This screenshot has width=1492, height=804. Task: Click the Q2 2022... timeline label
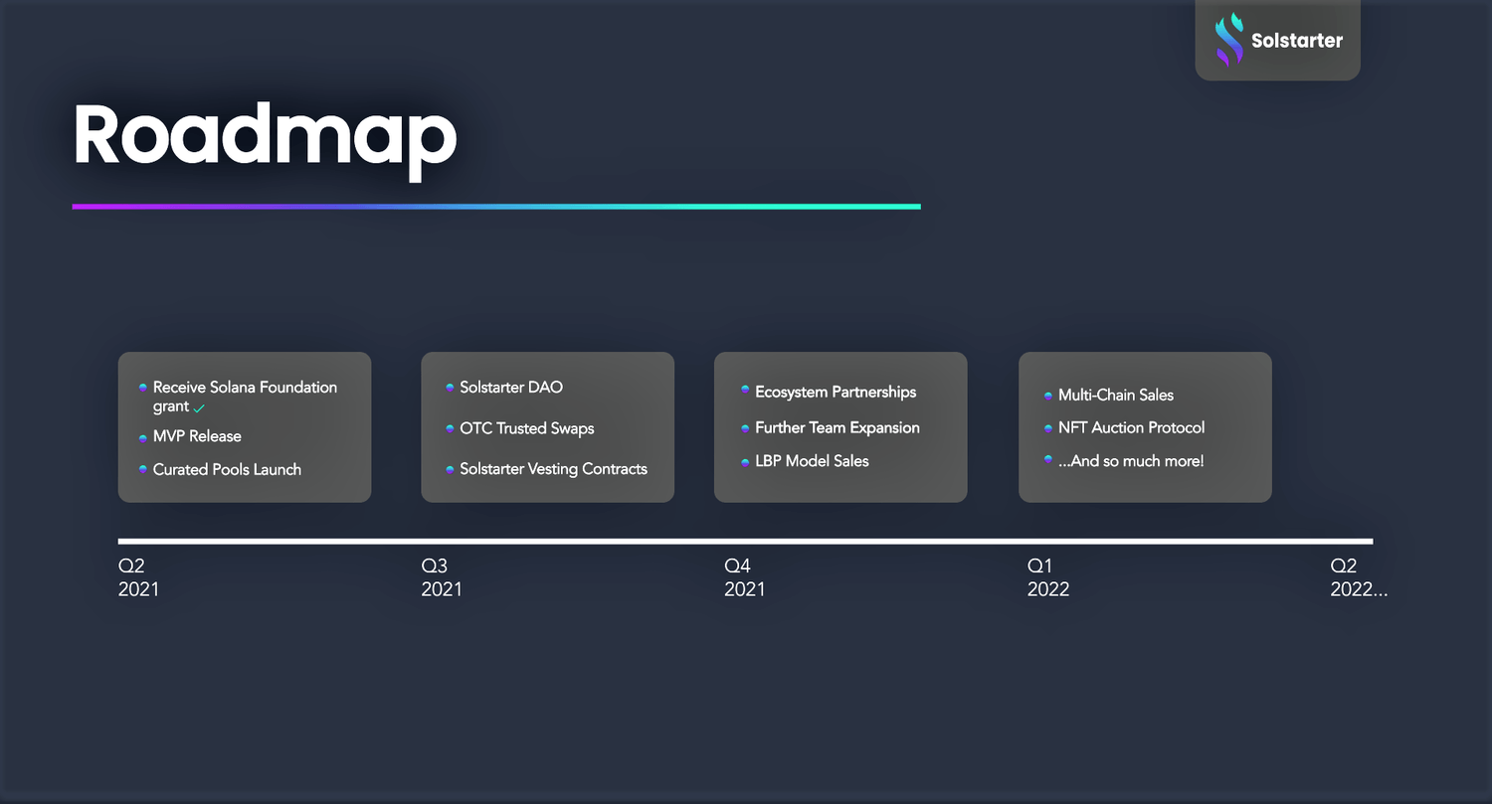point(1359,577)
